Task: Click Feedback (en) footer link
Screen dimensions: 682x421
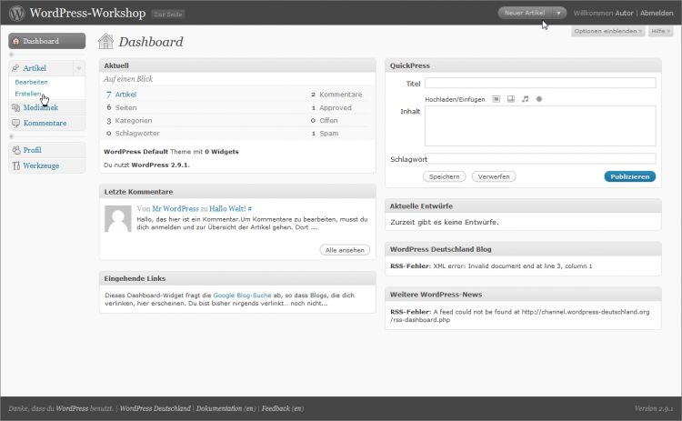Action: coord(283,408)
